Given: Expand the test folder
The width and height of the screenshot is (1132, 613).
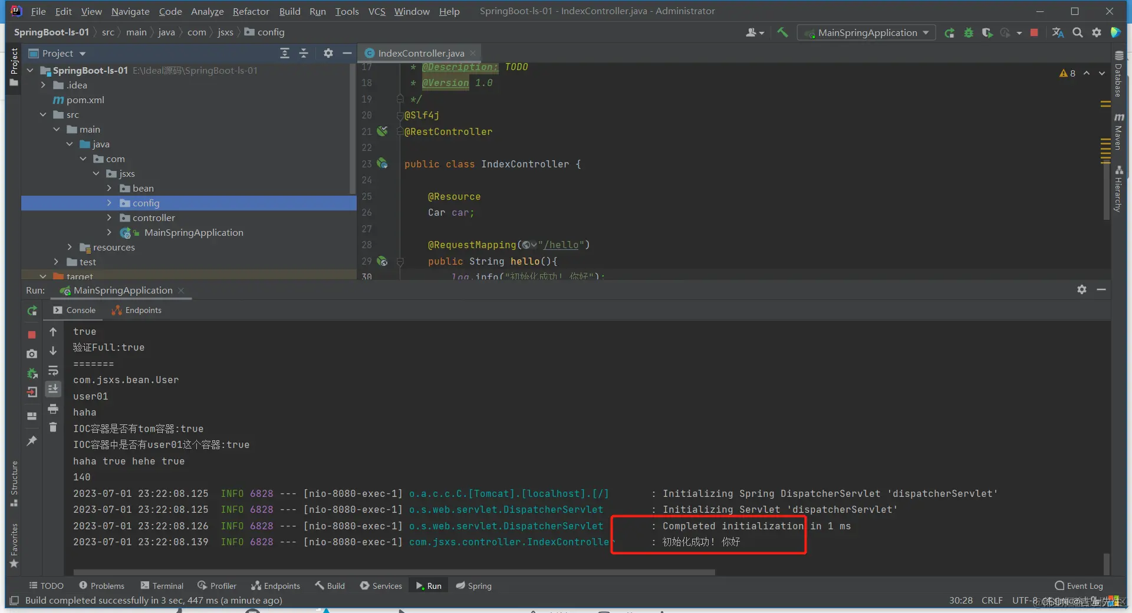Looking at the screenshot, I should coord(56,262).
